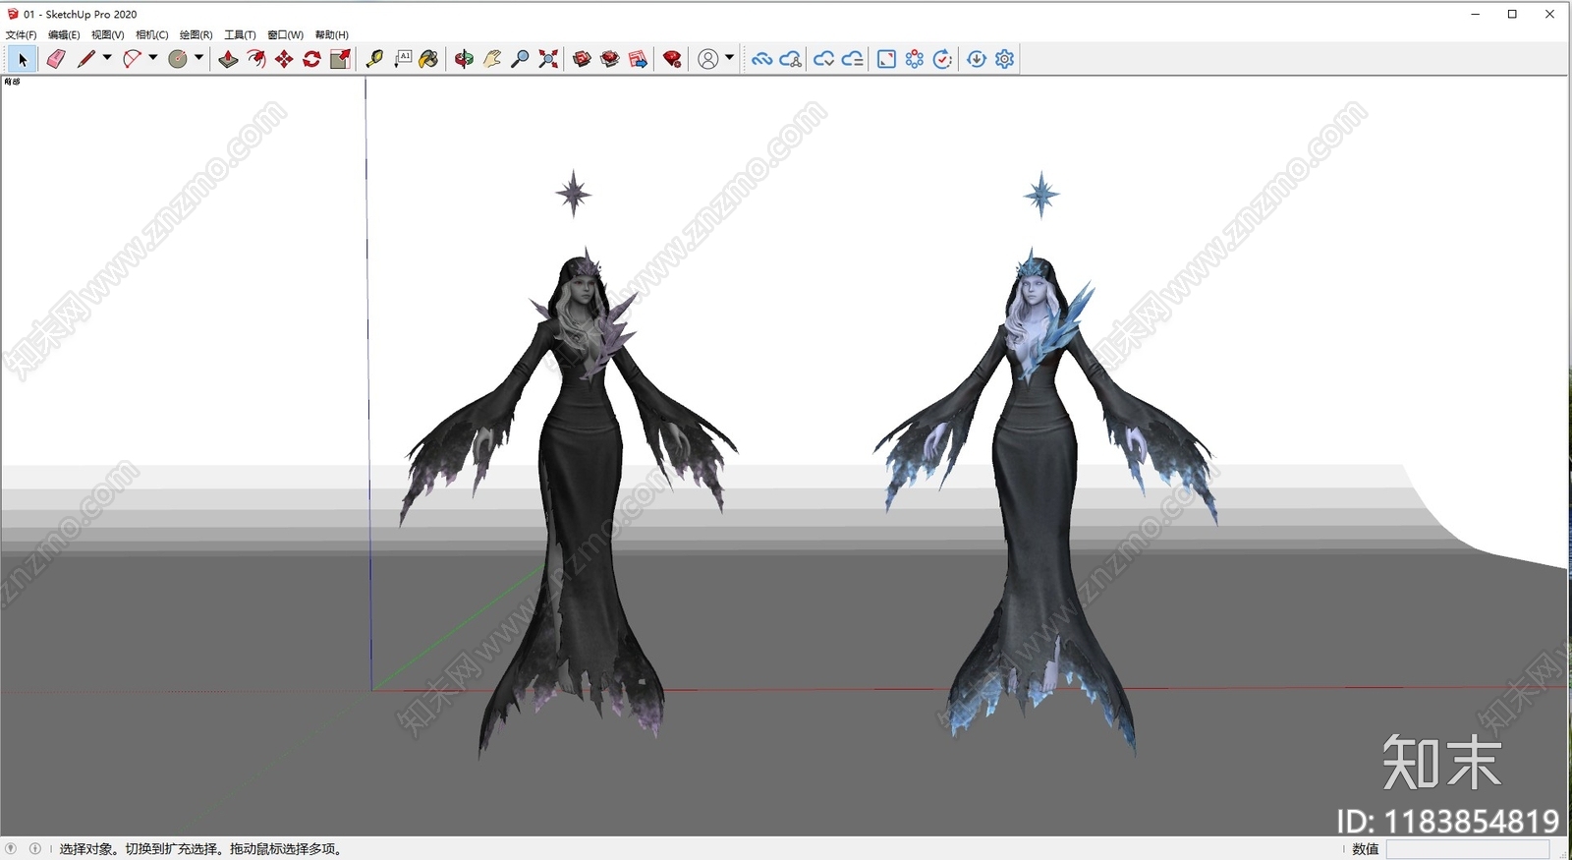Image resolution: width=1572 pixels, height=860 pixels.
Task: Activate the Line pencil tool
Action: [x=86, y=59]
